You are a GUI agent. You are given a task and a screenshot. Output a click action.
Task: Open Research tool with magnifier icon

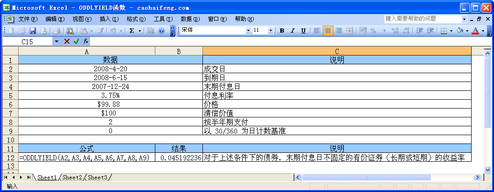70,31
